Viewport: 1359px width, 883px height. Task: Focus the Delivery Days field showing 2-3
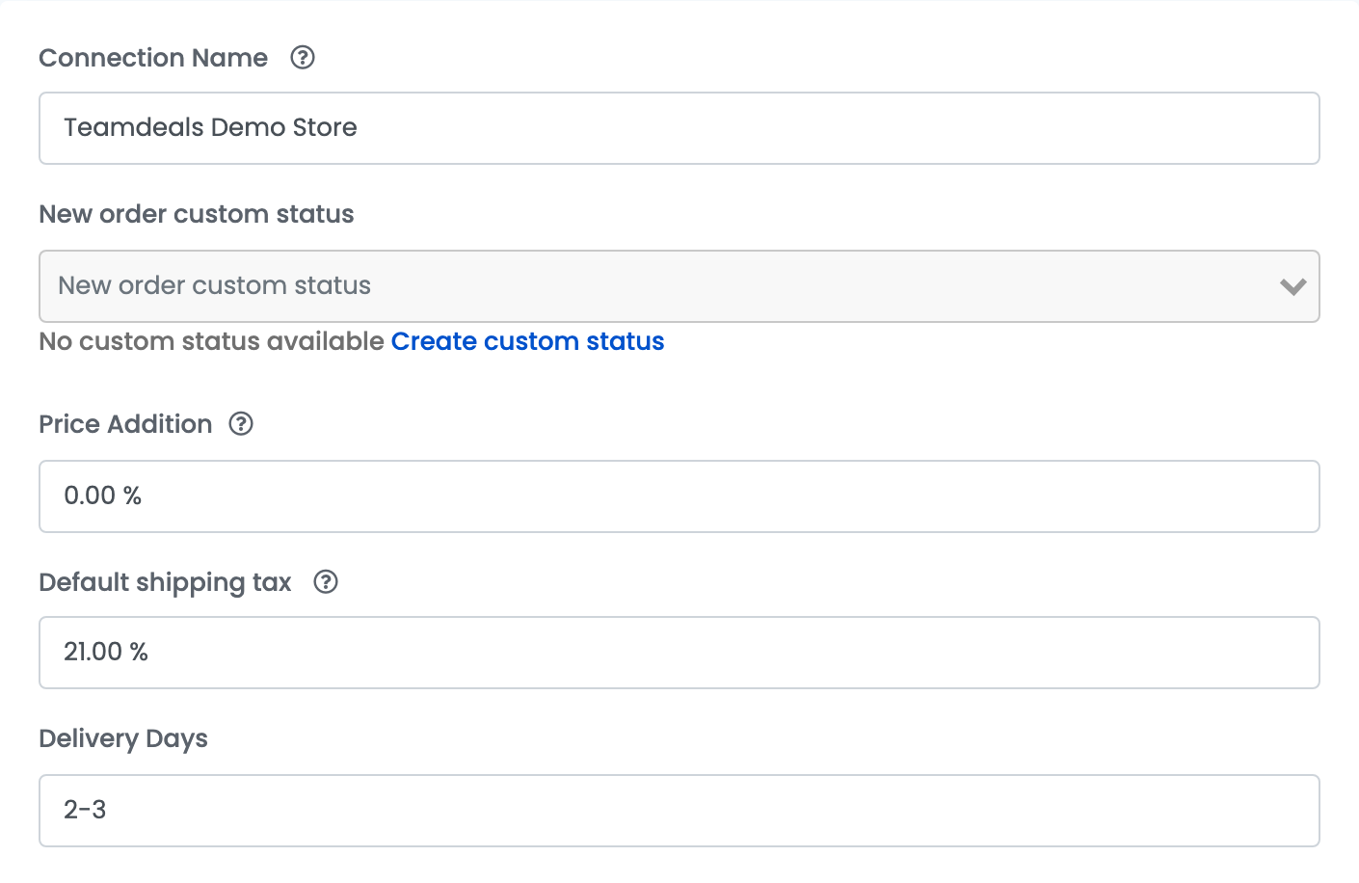679,811
